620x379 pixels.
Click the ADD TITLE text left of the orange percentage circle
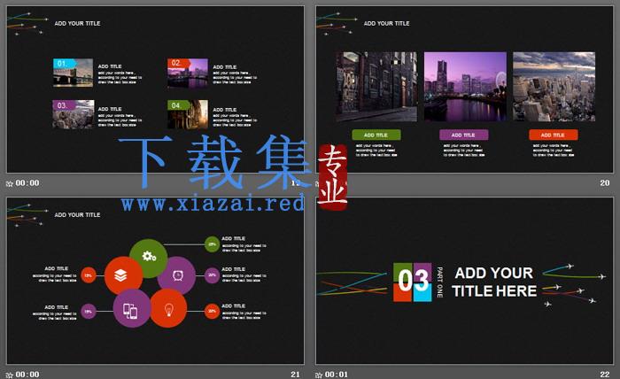(x=56, y=268)
